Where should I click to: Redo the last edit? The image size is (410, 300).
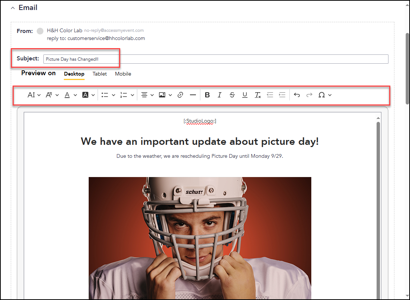309,95
